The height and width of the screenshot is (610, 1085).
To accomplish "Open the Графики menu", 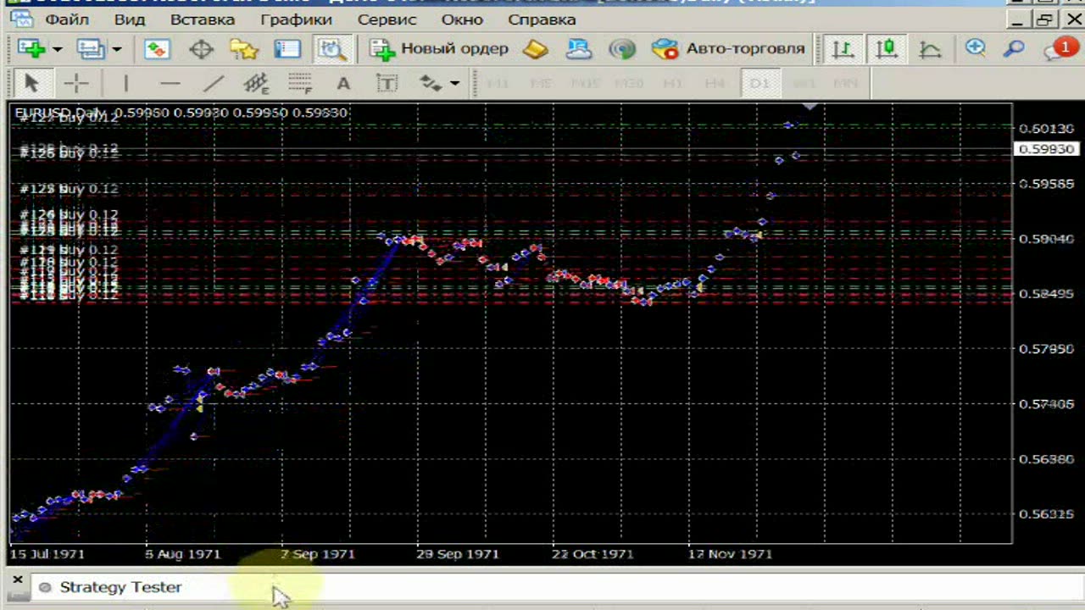I will 296,19.
